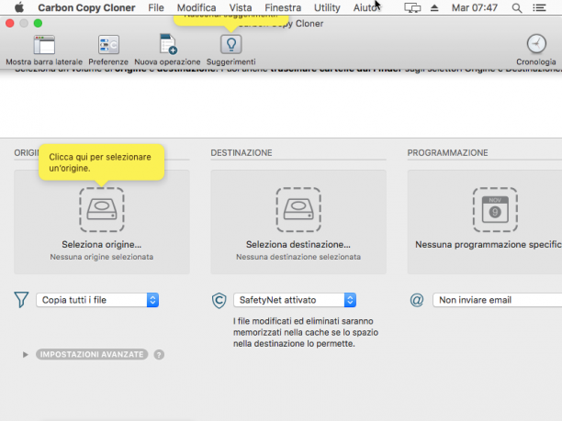562x421 pixels.
Task: Open the SafetyNet attivato dropdown
Action: [295, 300]
